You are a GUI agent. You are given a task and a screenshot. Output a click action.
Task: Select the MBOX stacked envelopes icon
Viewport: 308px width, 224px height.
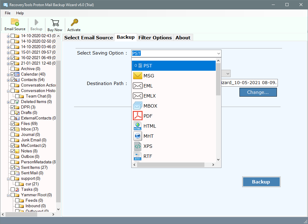137,106
